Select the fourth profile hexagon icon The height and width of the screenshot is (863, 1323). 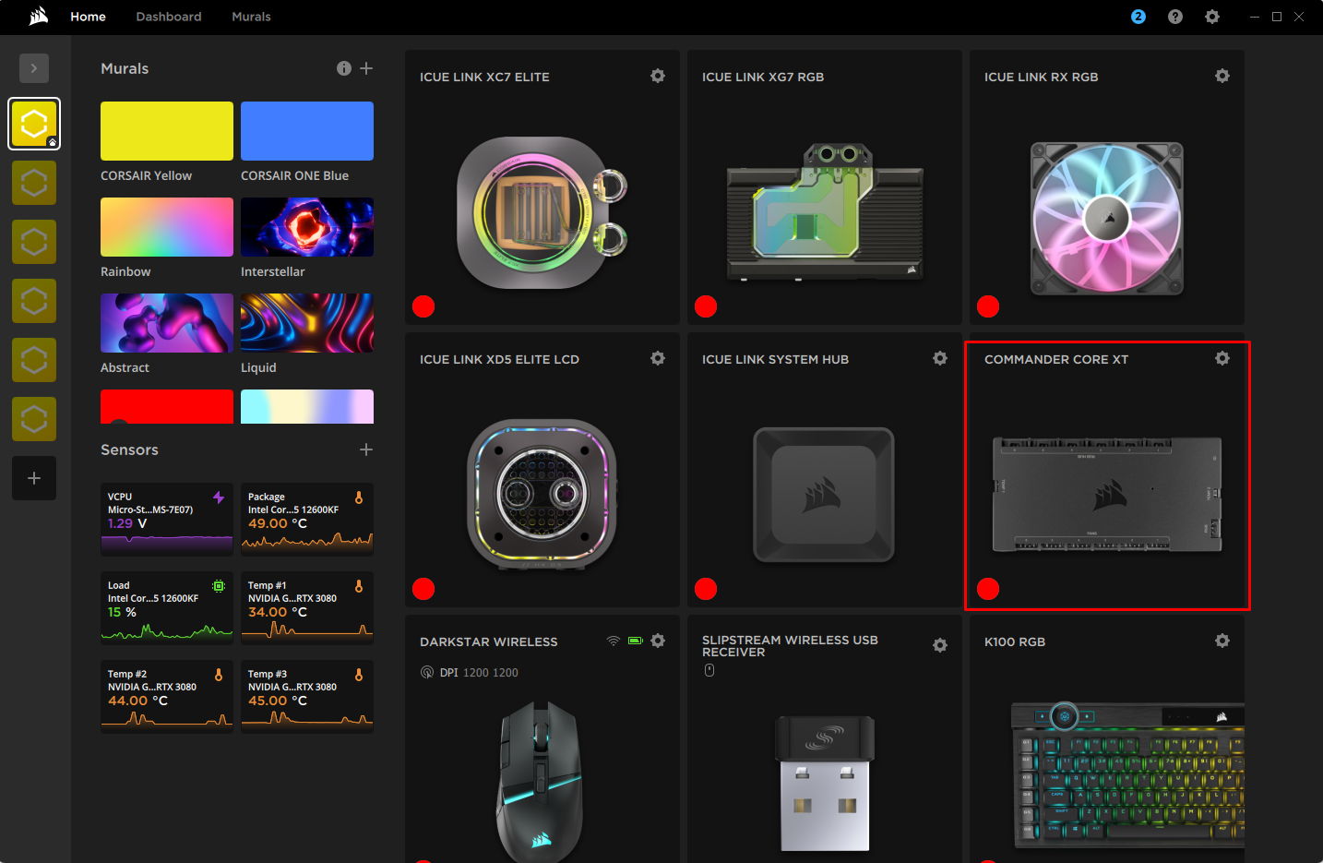point(34,301)
